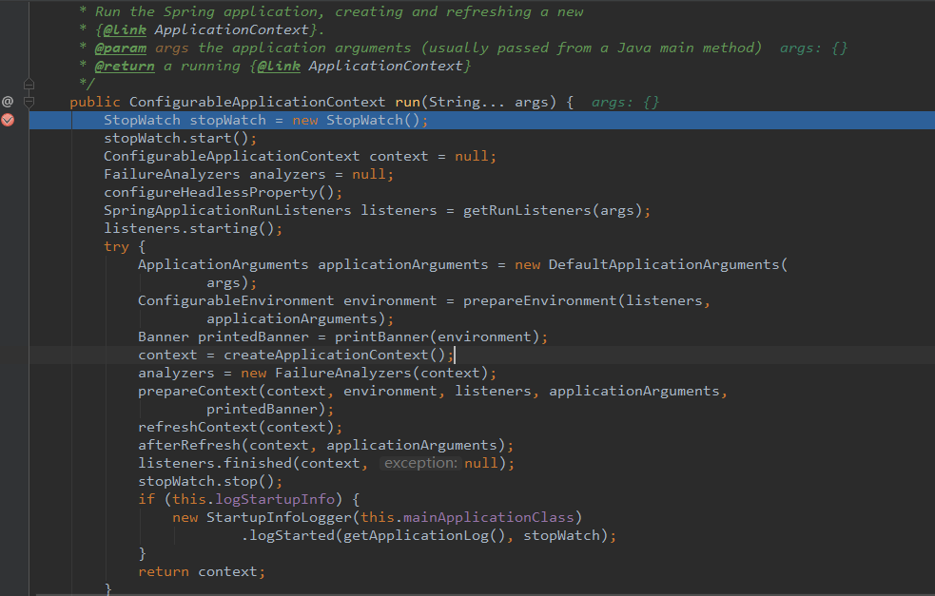Click the 'printedBanner);' continuation line

click(x=269, y=409)
